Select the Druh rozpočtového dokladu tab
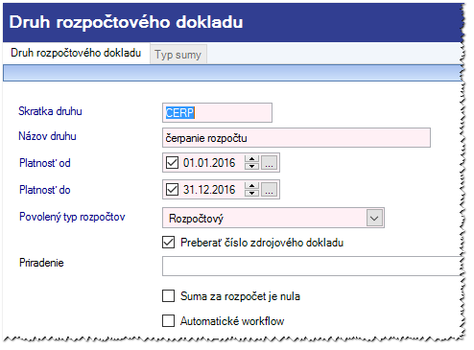474x350 pixels. pos(76,53)
